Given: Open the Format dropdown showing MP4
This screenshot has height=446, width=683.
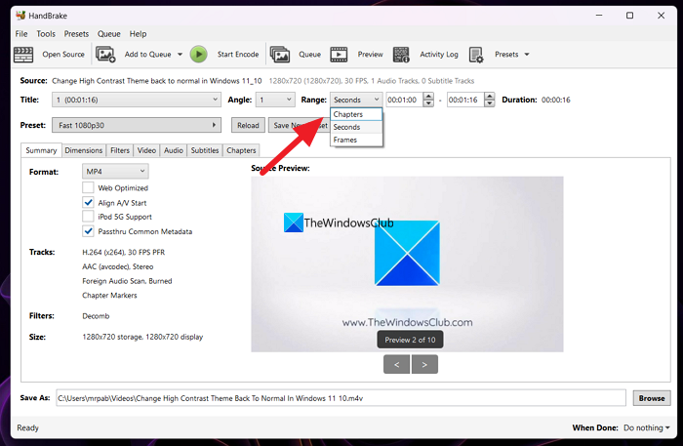Looking at the screenshot, I should 115,171.
